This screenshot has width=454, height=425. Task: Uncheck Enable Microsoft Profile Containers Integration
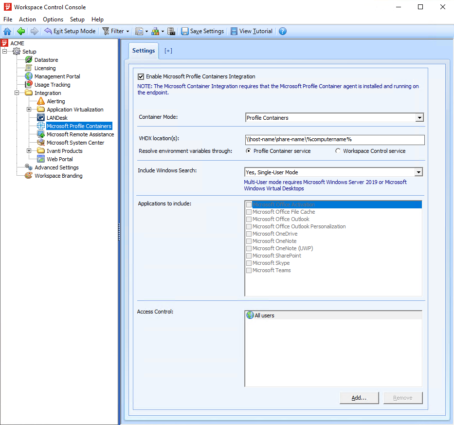point(141,75)
